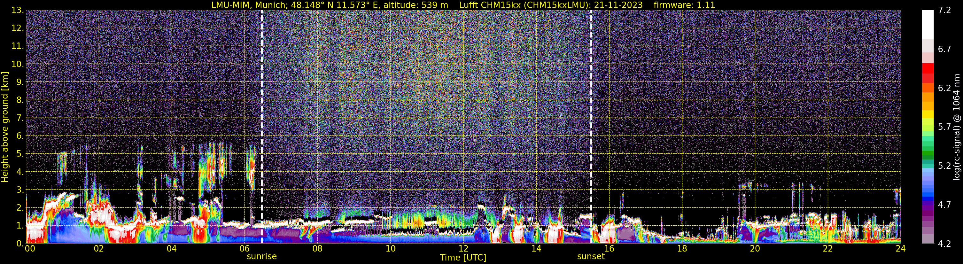Click the time axis tick label 04

click(172, 249)
